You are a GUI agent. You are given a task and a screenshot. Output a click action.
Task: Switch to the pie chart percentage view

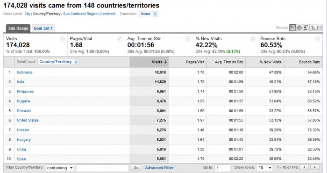point(299,28)
